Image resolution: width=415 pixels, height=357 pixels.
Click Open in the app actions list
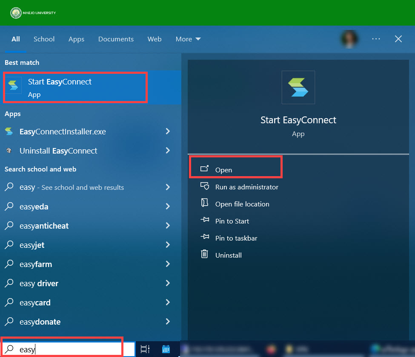point(223,170)
